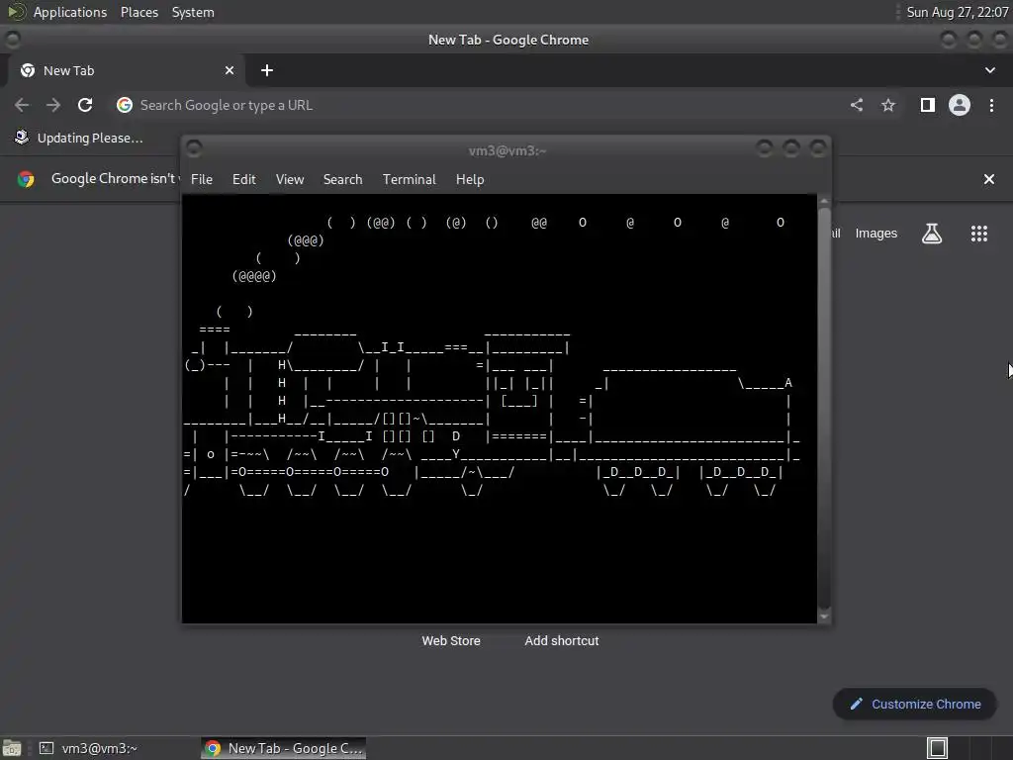
Task: Reload the page in Chrome
Action: (x=85, y=105)
